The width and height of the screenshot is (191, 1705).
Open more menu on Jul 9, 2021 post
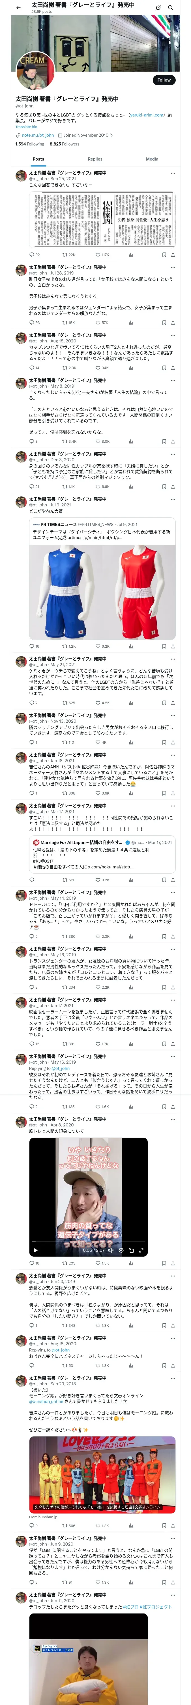click(173, 499)
